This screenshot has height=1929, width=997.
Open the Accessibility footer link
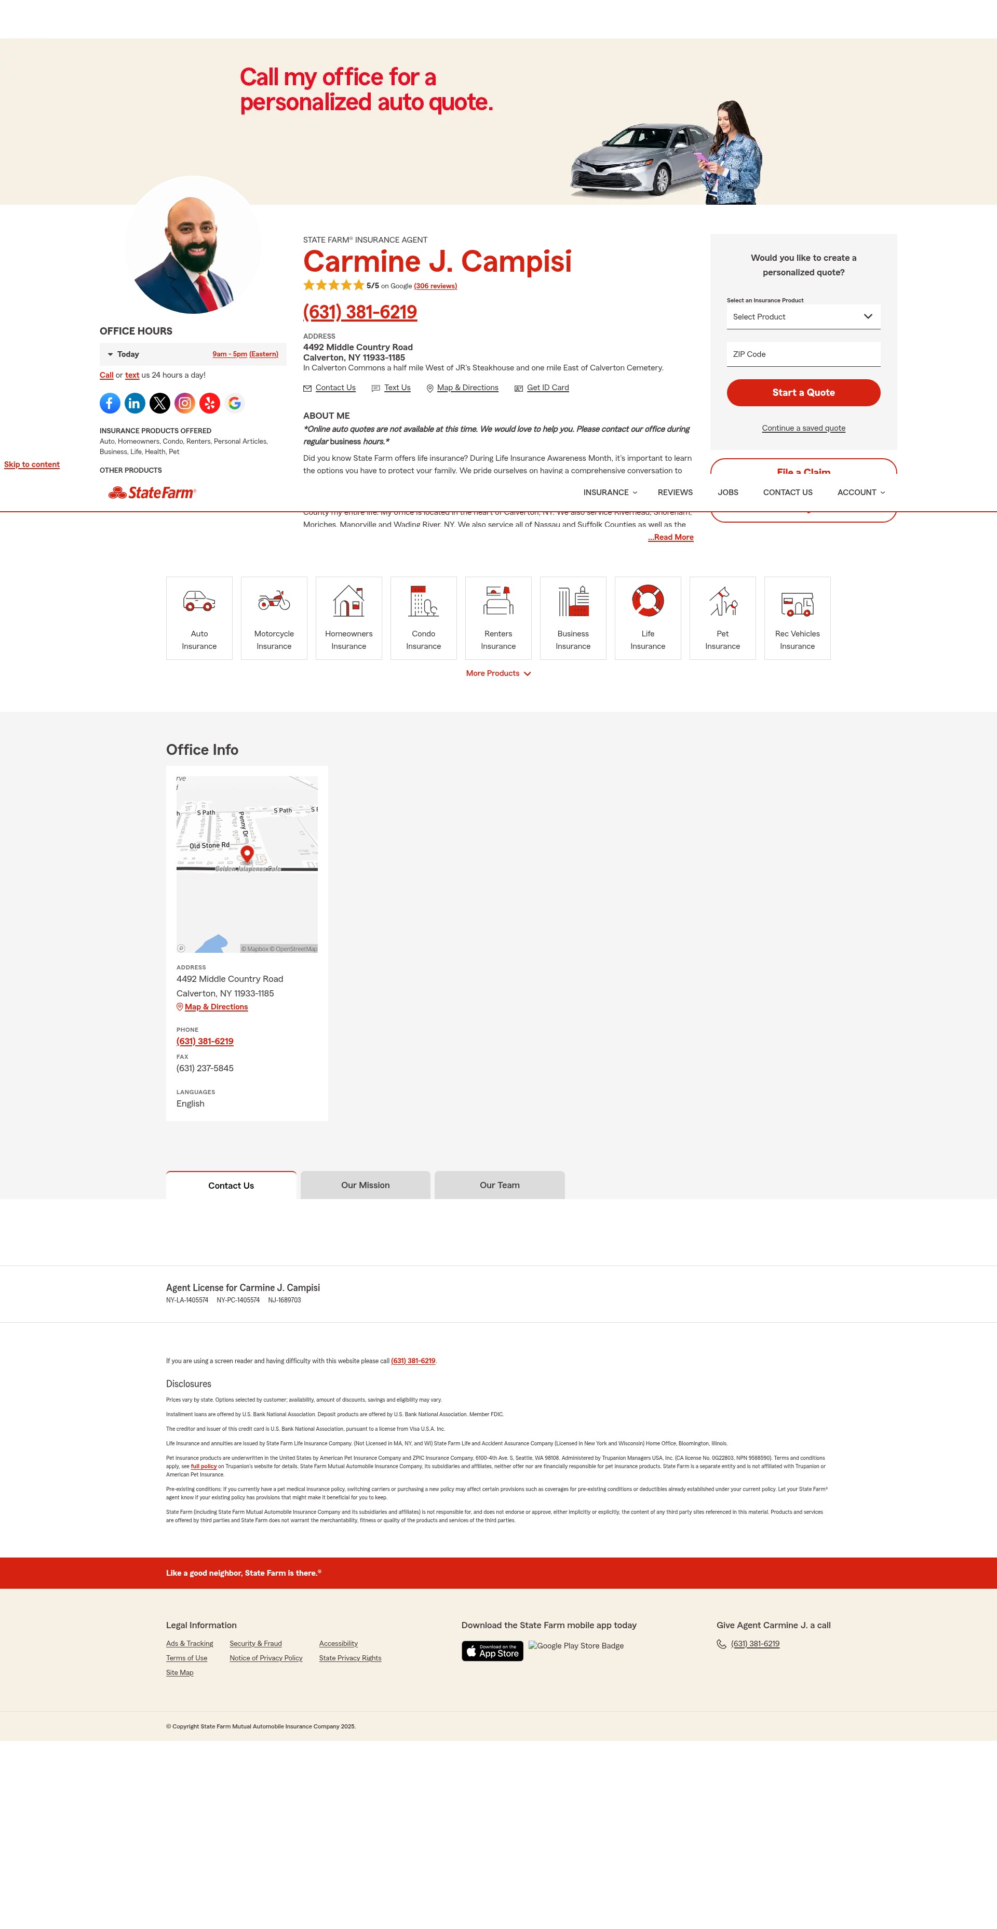(x=339, y=1644)
